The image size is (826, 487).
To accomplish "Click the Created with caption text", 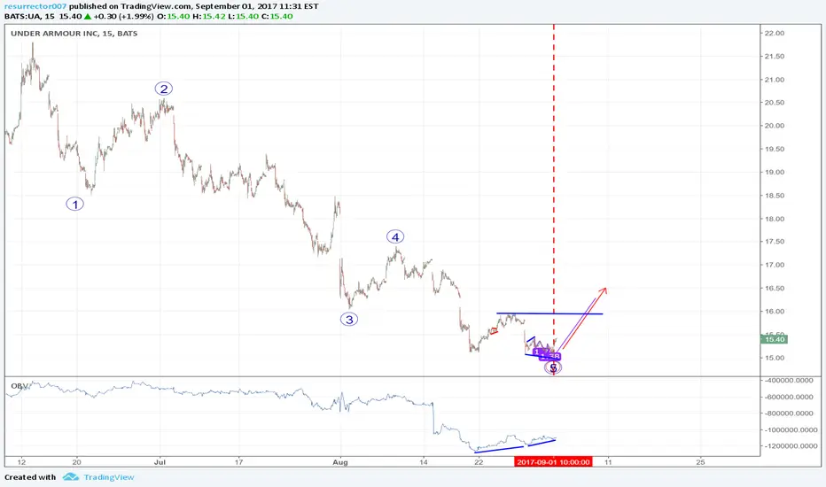I will tap(30, 477).
